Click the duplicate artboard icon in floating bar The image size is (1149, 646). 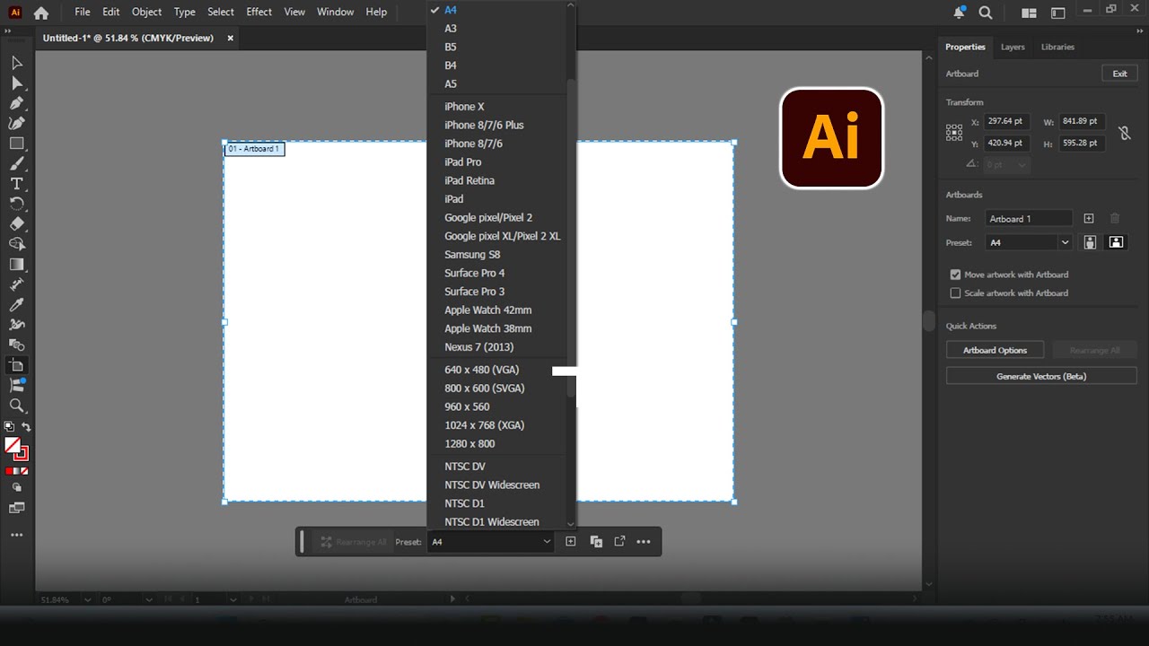pyautogui.click(x=595, y=541)
